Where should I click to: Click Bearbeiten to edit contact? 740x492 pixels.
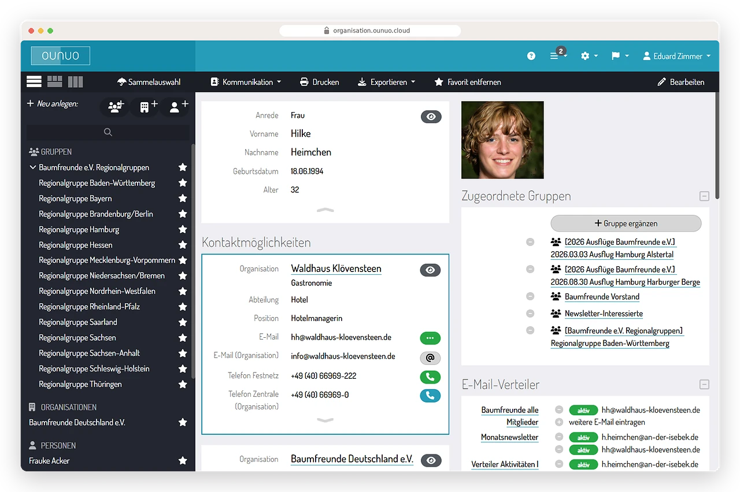(680, 82)
